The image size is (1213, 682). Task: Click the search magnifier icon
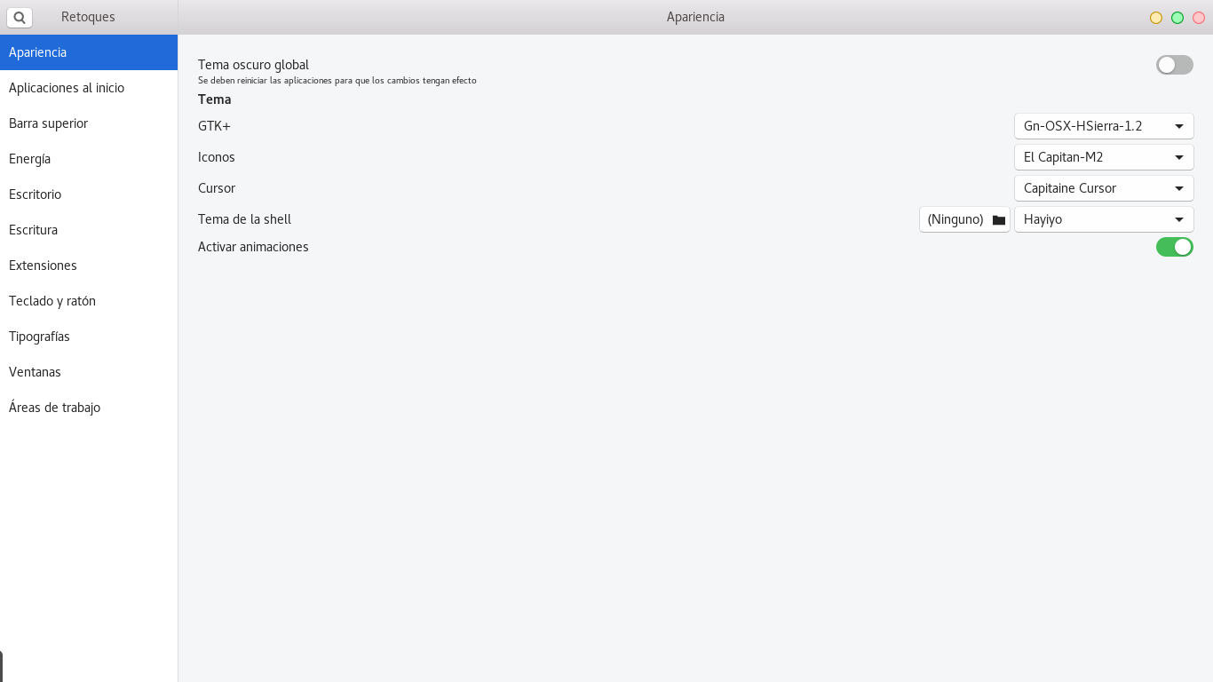(20, 17)
